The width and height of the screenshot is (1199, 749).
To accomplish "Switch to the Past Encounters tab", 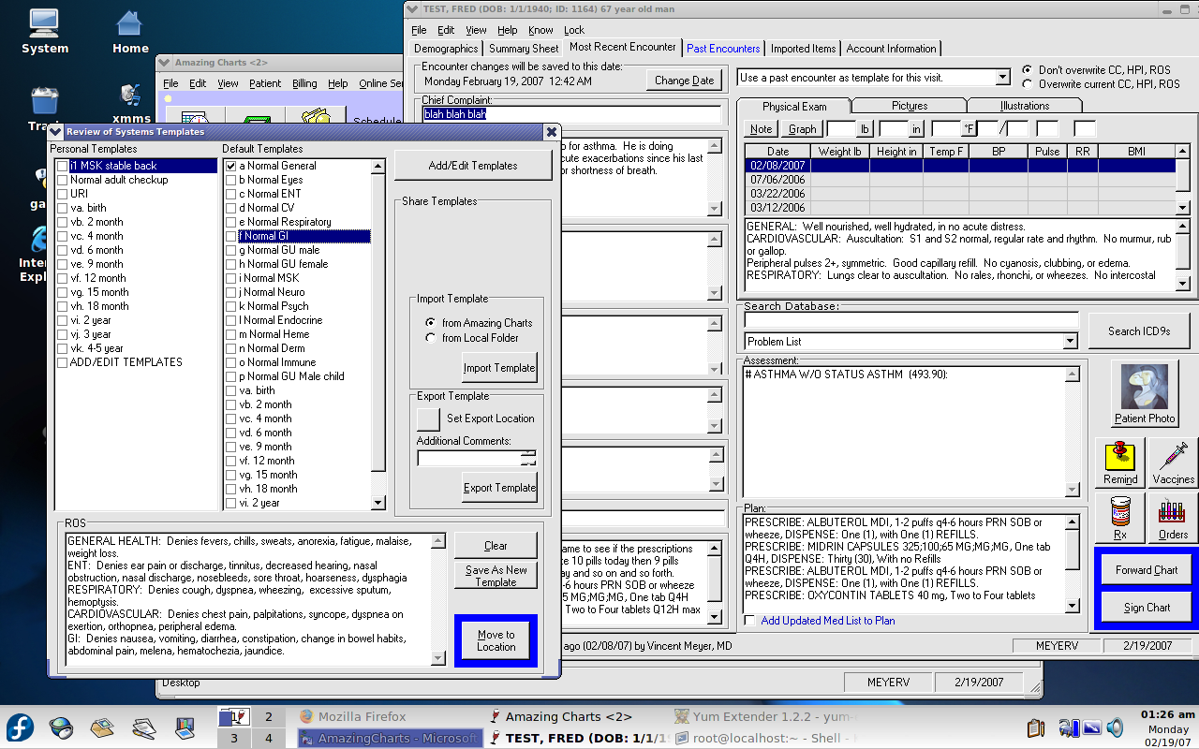I will click(722, 49).
